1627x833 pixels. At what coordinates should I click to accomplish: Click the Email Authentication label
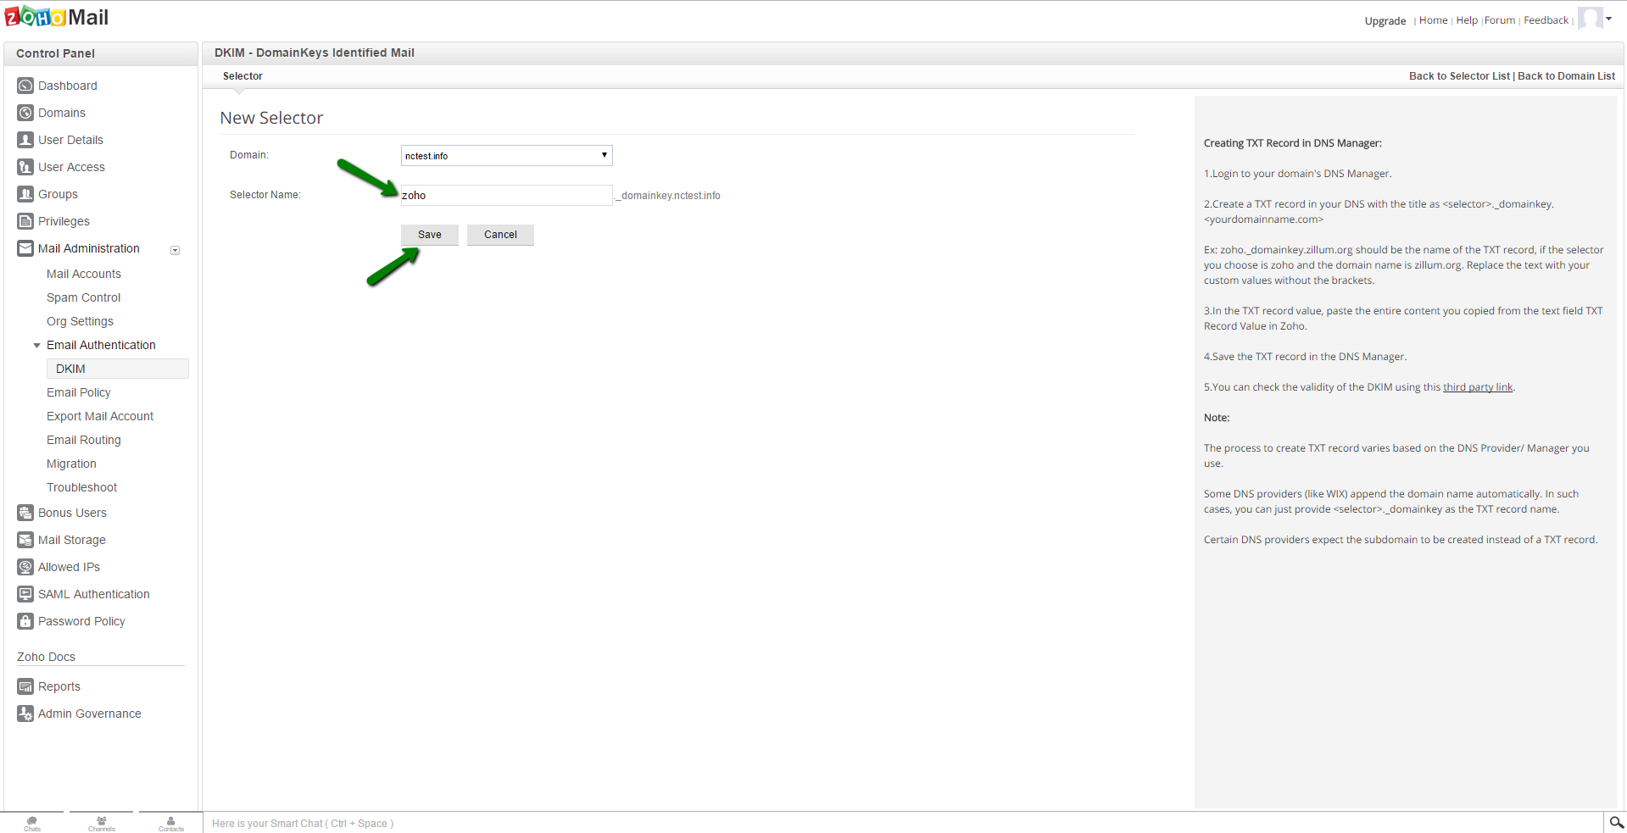point(101,345)
